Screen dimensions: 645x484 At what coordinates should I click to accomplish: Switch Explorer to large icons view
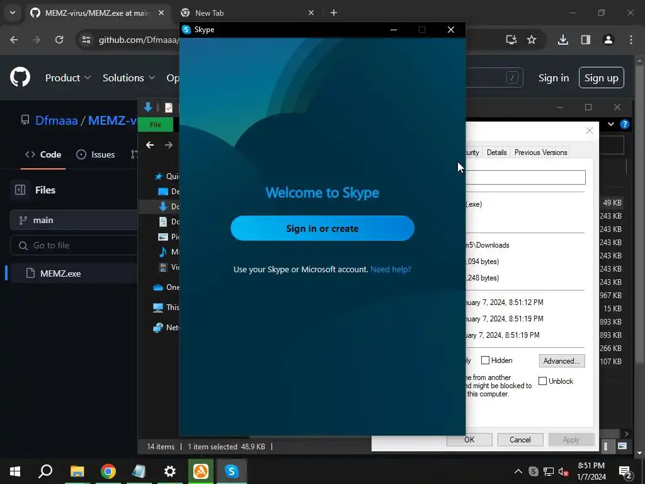[x=622, y=446]
